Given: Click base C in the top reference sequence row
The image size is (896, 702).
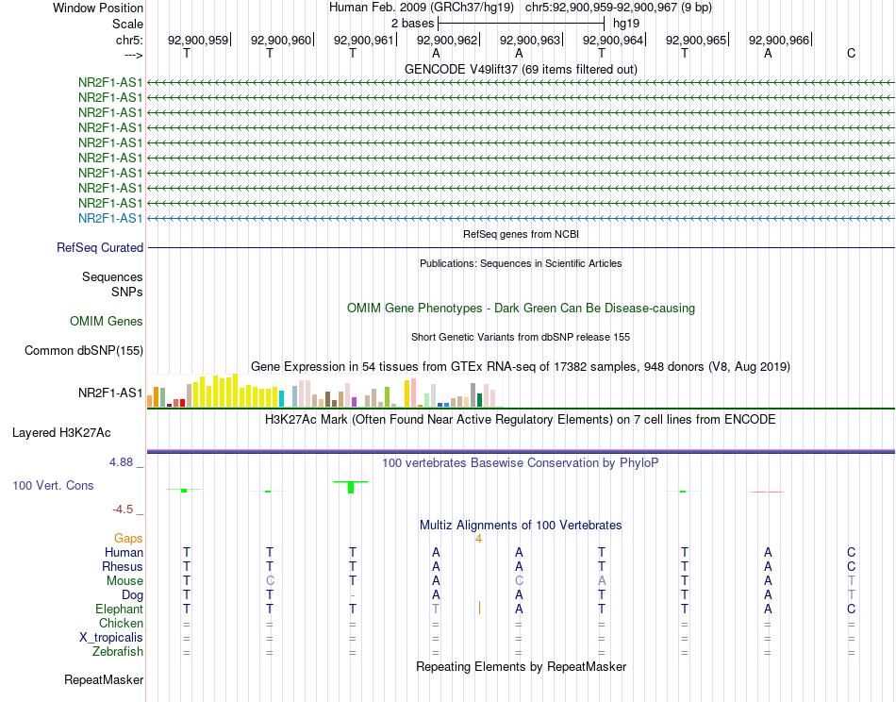Looking at the screenshot, I should click(851, 53).
